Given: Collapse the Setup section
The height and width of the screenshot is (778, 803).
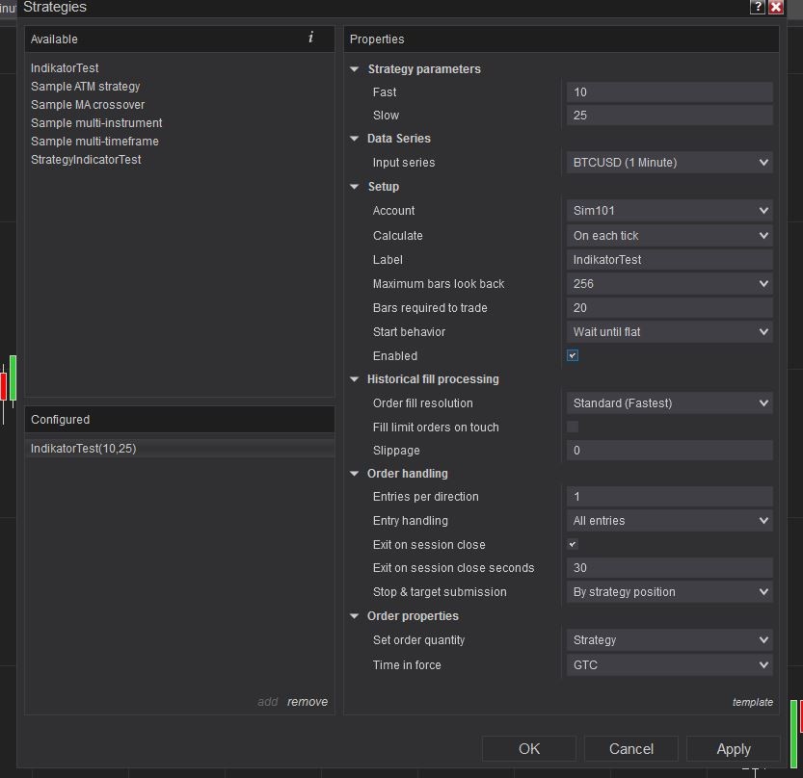Looking at the screenshot, I should click(355, 187).
